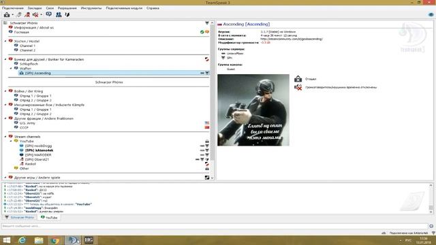Open the Справка menu

(153, 8)
